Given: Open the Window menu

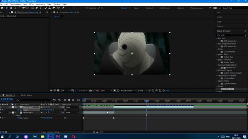Looking at the screenshot, I should click(57, 4).
